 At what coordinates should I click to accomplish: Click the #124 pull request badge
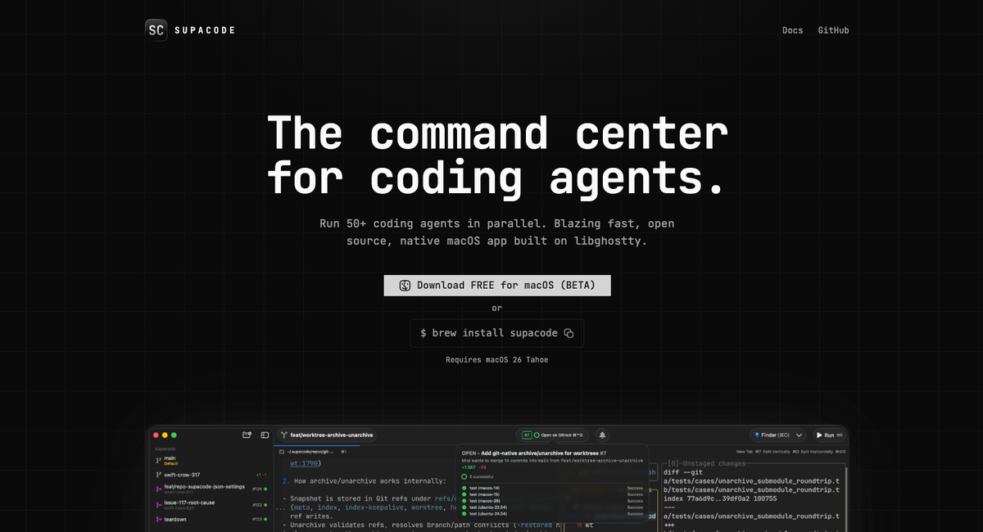[x=259, y=489]
